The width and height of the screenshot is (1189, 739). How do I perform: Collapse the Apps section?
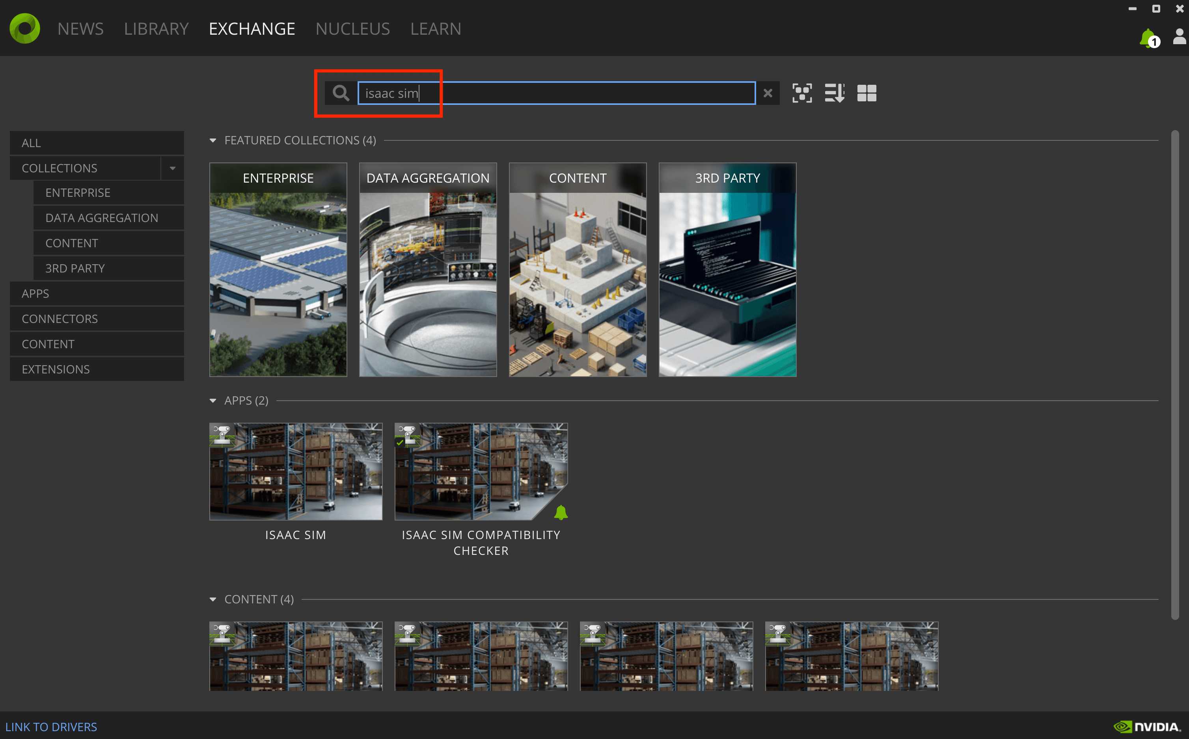click(213, 401)
